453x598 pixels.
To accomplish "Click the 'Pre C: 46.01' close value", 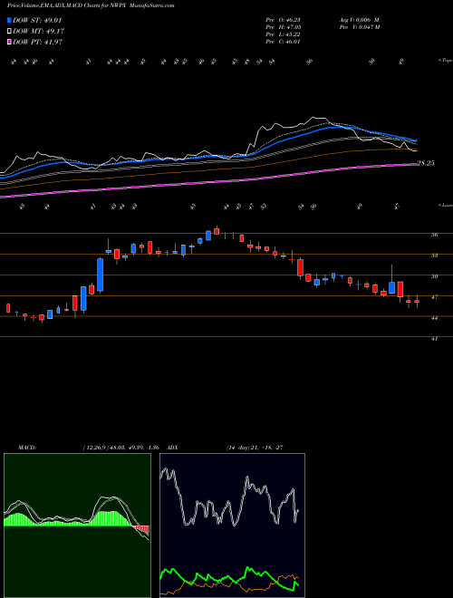I will pos(283,42).
